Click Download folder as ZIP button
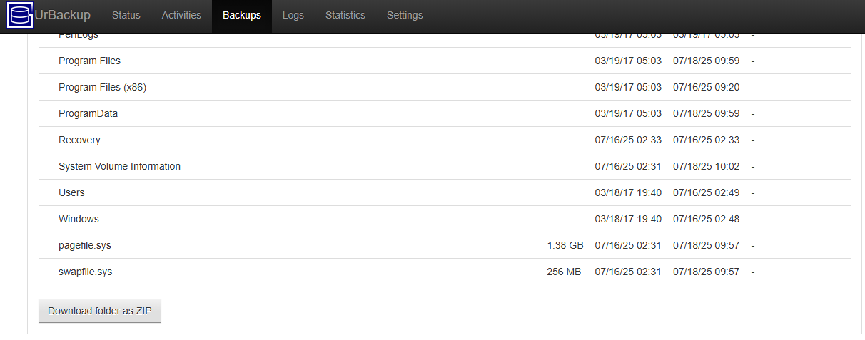This screenshot has width=865, height=340. coord(100,311)
